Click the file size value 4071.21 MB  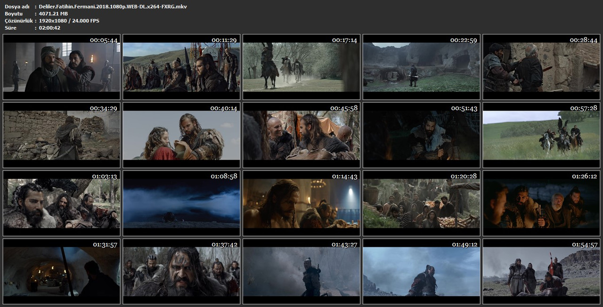point(54,14)
